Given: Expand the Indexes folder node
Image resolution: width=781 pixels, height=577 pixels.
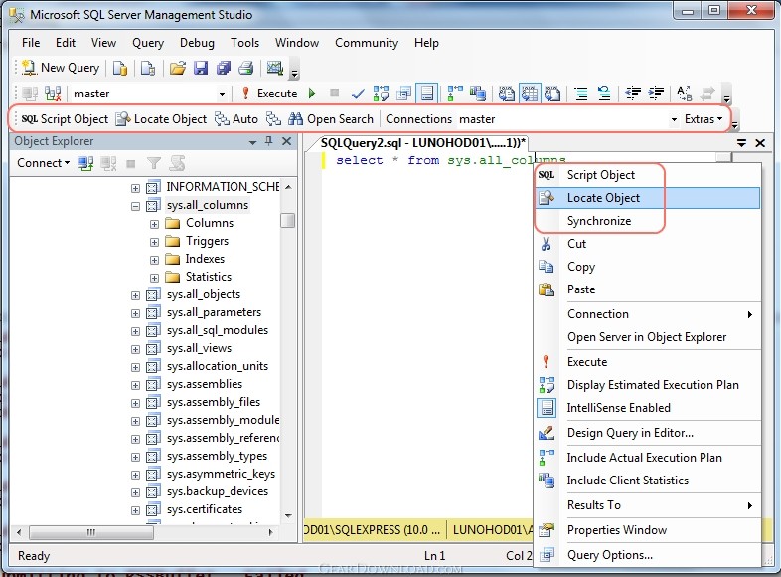Looking at the screenshot, I should (x=154, y=260).
